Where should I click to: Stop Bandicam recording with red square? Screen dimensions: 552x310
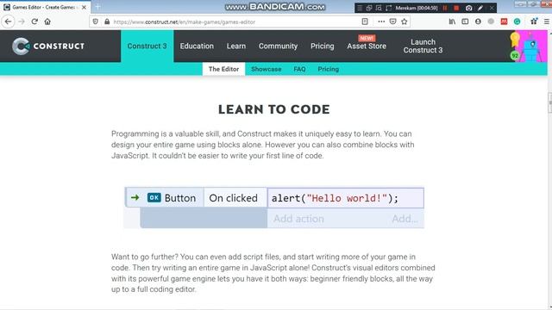[456, 8]
